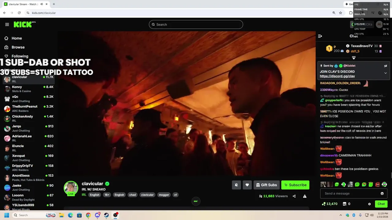Select dd1_5 in gift leaderboard
Screen dimensions: 392x220
click(355, 51)
